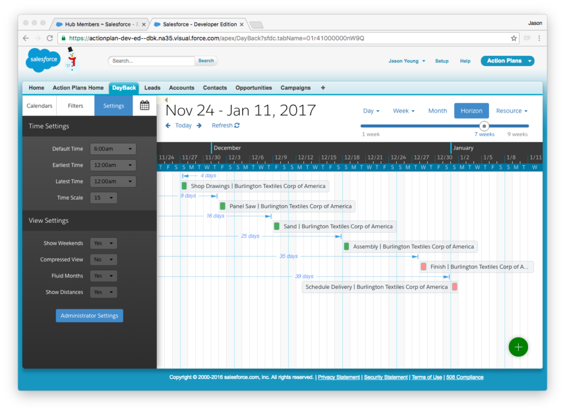The image size is (565, 412).
Task: Reload the page in the browser
Action: (x=50, y=38)
